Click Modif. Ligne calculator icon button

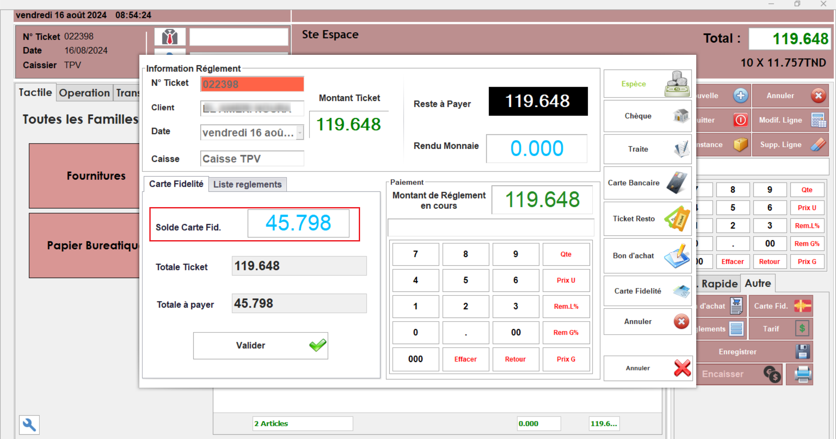coord(790,120)
